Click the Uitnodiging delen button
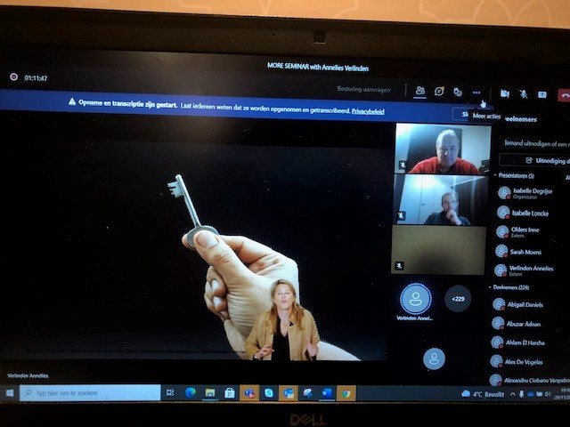 [x=534, y=160]
